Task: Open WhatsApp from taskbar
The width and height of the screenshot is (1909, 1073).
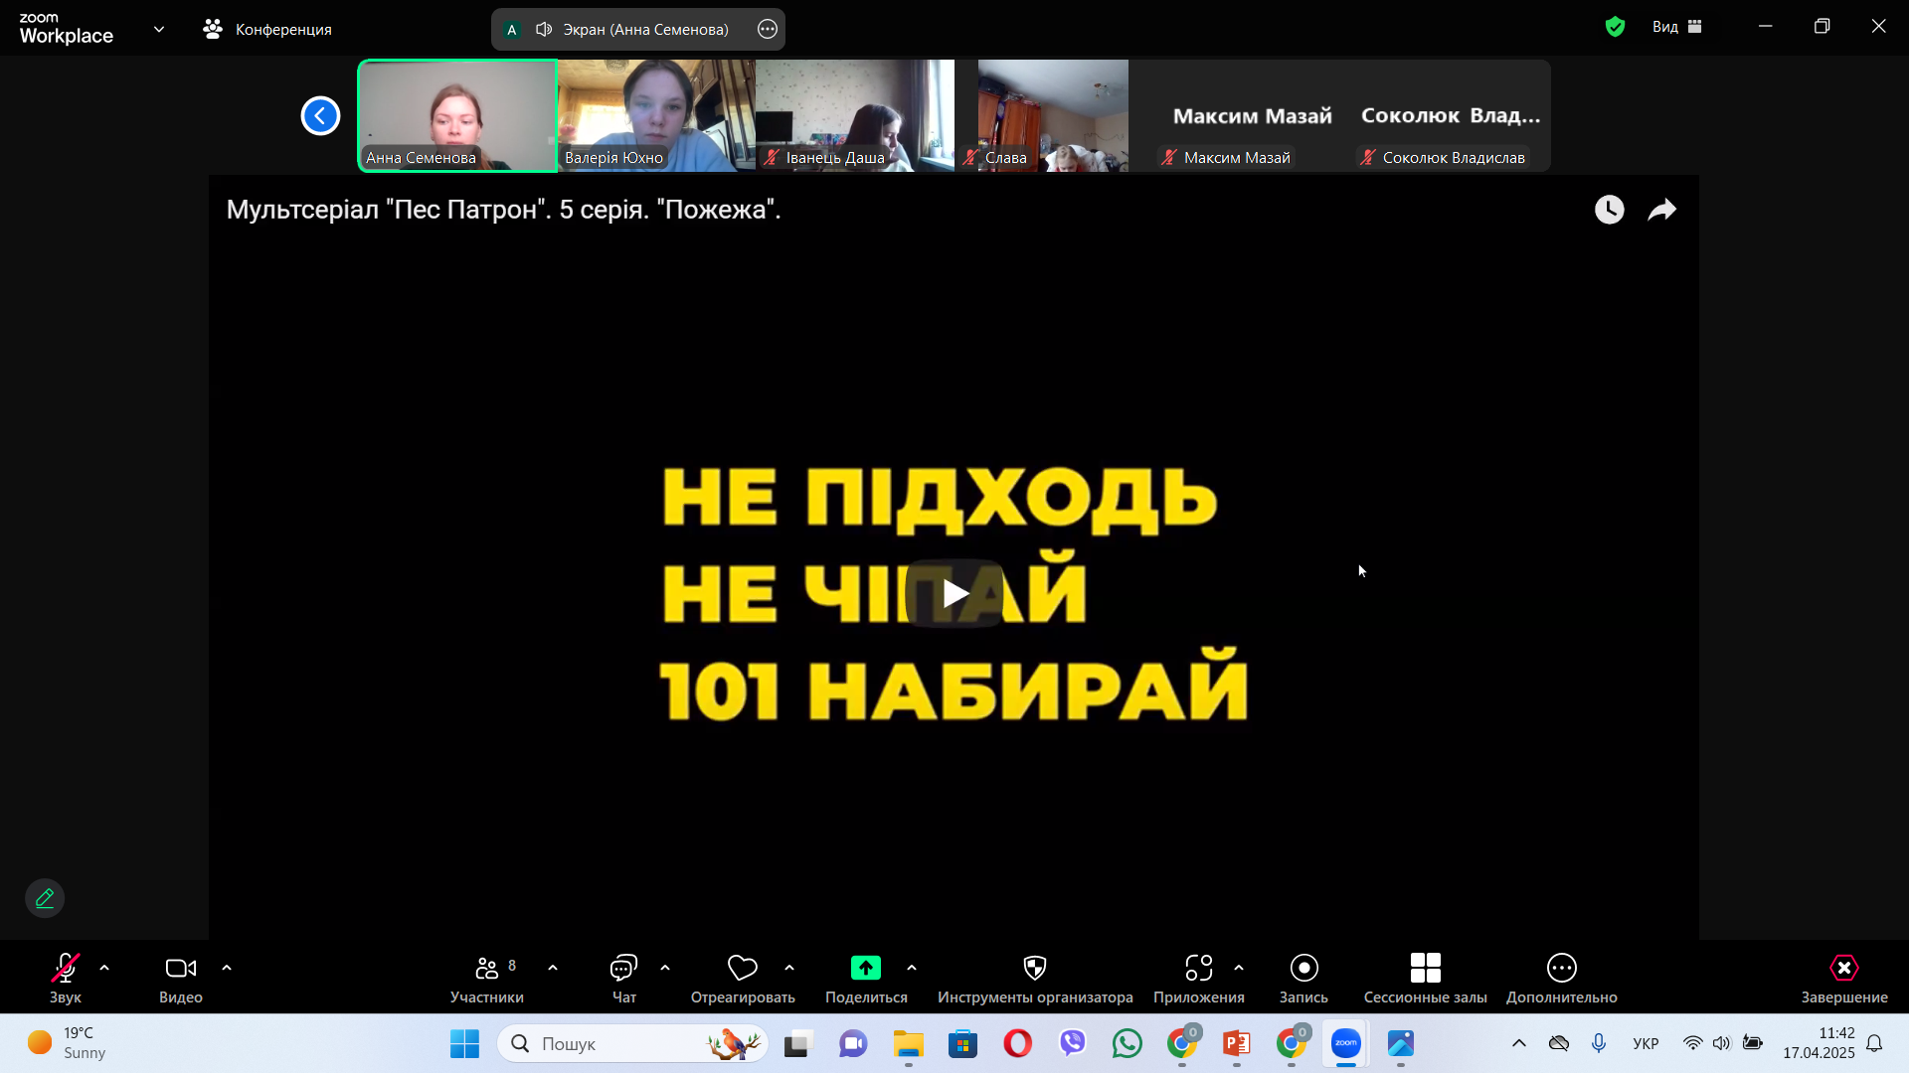Action: pos(1127,1043)
